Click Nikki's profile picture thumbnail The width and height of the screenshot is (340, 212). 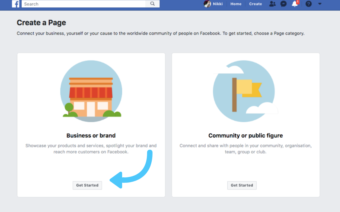click(x=207, y=4)
